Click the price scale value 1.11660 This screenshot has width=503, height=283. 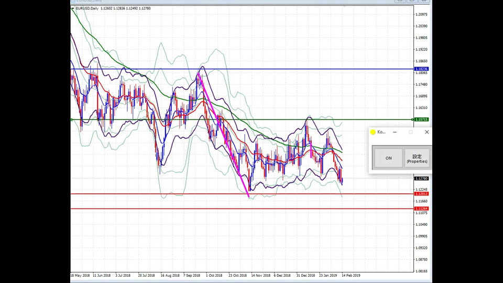click(x=421, y=201)
